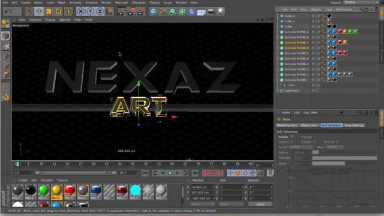Toggle visibility dot for Cube.2
384x216 pixels.
coord(313,16)
